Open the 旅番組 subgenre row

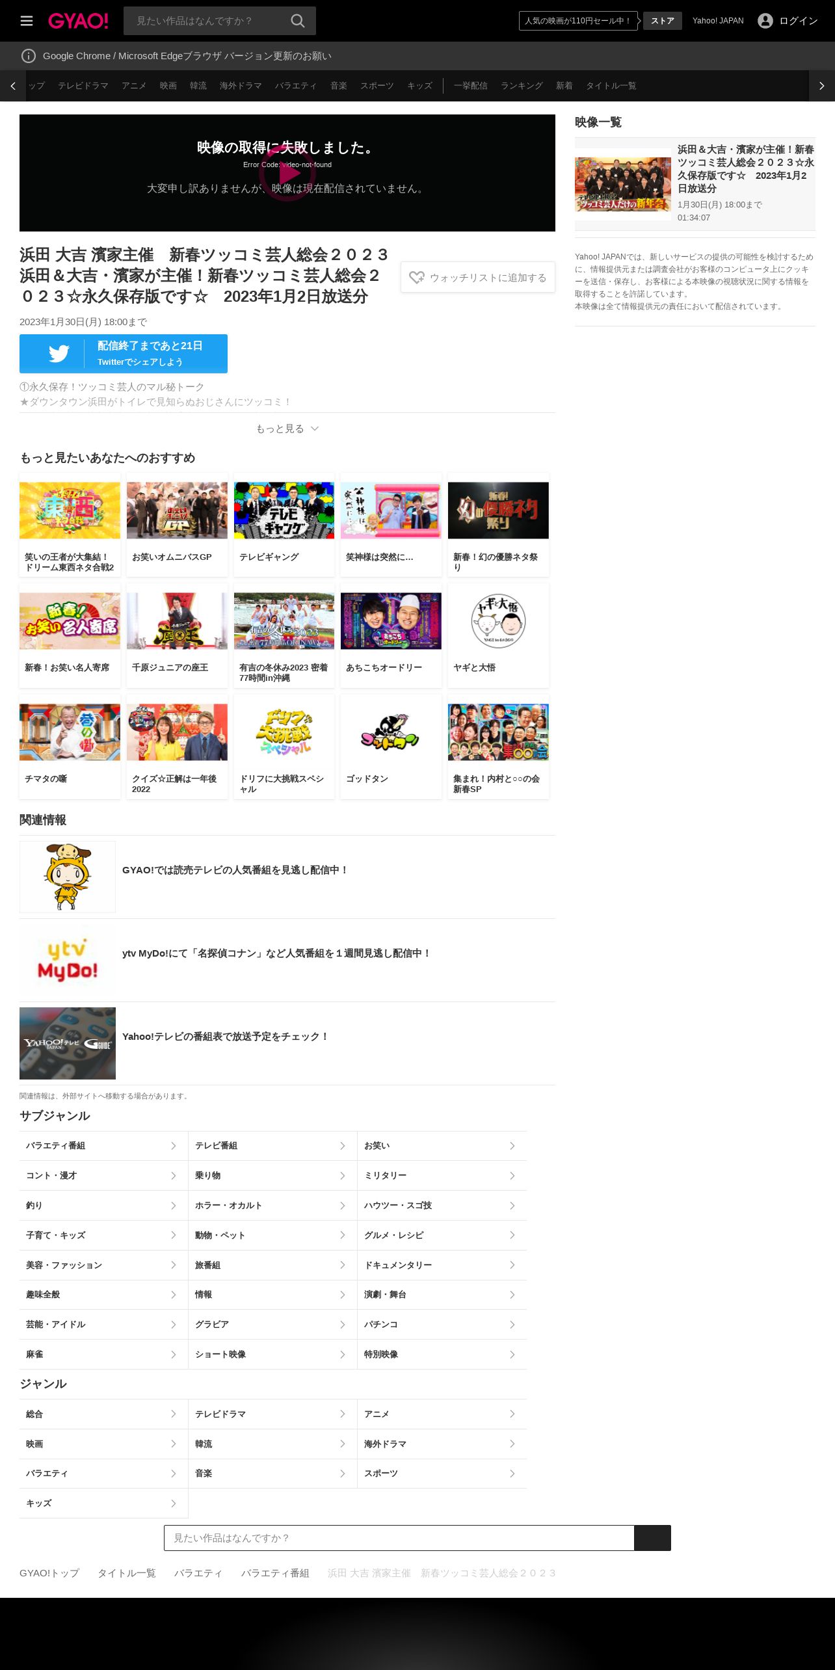272,1265
